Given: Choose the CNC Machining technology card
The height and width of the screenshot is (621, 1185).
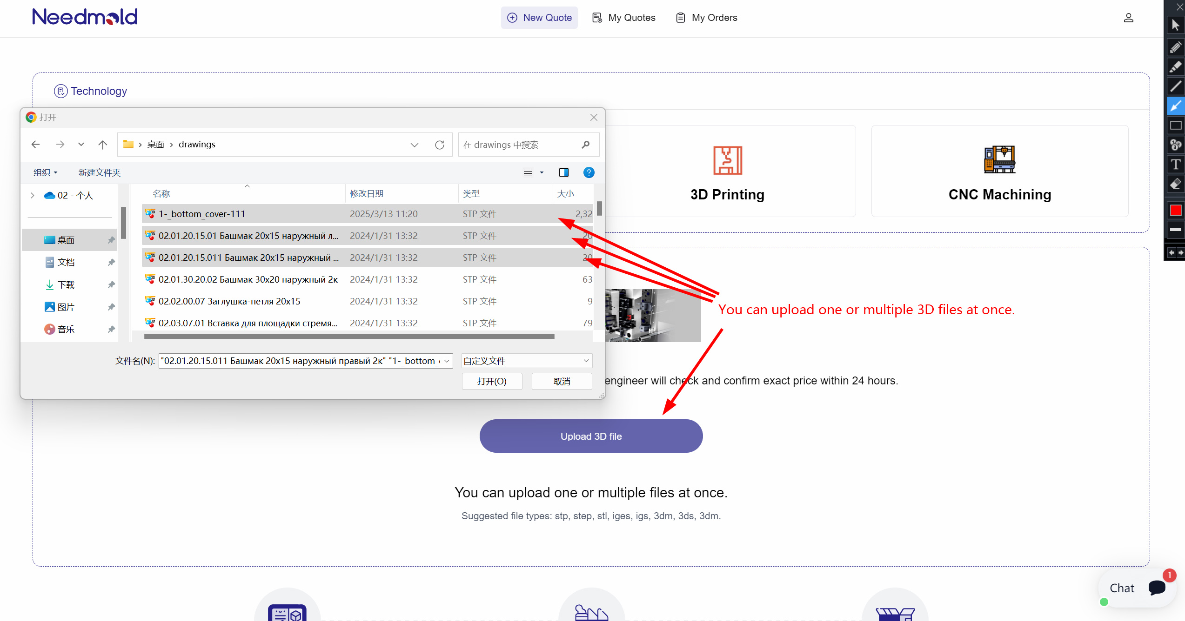Looking at the screenshot, I should click(x=999, y=171).
